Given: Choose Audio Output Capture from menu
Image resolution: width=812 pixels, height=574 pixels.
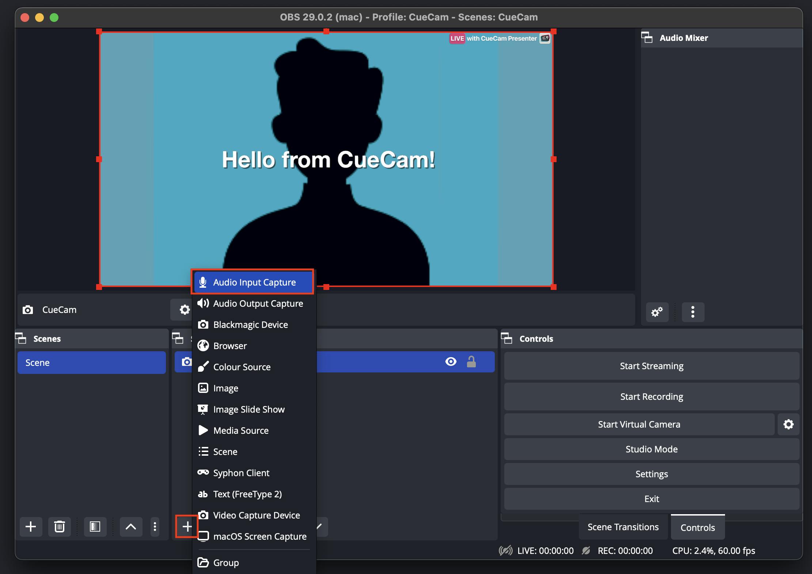Looking at the screenshot, I should pos(254,303).
